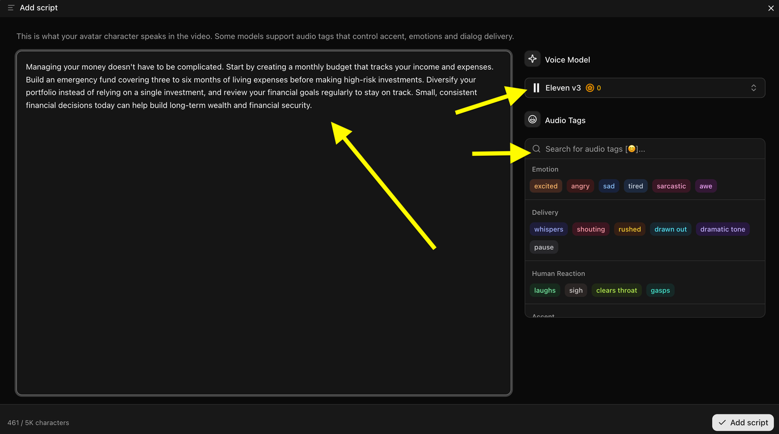Screen dimensions: 779x434
Task: Insert the excited emotion tag
Action: (x=546, y=186)
